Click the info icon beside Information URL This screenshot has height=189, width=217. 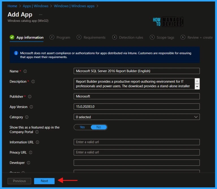tap(38, 142)
